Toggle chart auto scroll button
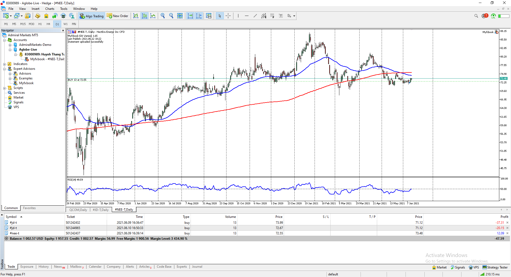This screenshot has width=511, height=277. (x=190, y=16)
